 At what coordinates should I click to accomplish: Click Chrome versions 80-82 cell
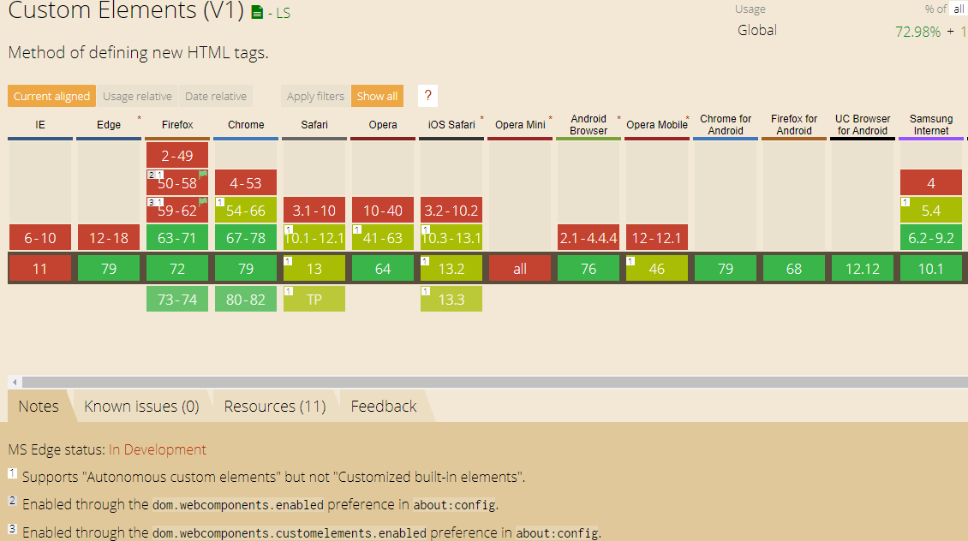246,300
